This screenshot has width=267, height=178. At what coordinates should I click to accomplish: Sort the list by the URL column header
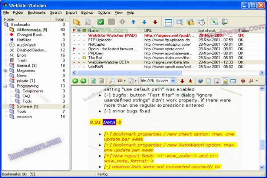click(x=170, y=30)
